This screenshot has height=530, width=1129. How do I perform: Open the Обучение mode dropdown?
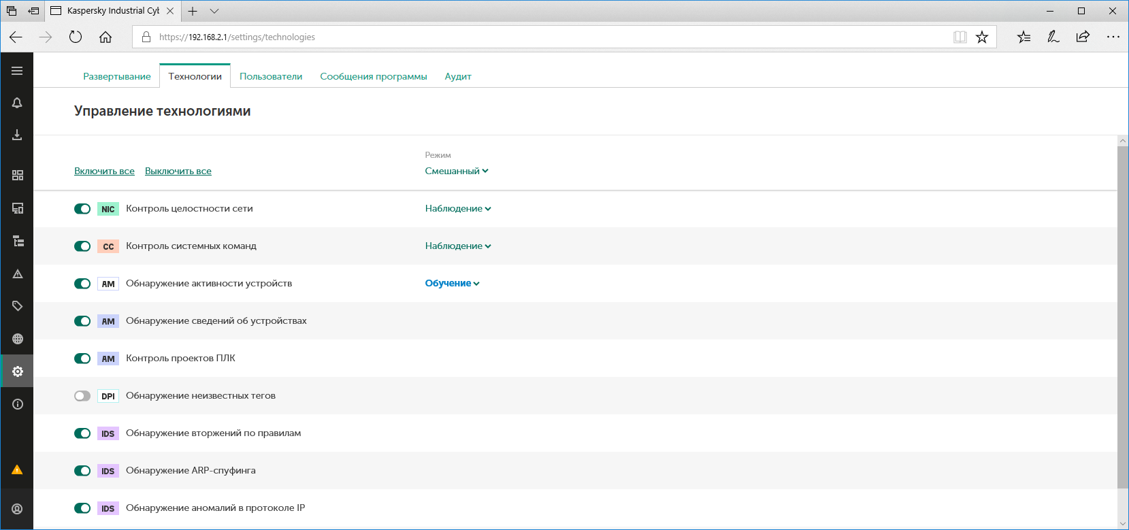[452, 284]
